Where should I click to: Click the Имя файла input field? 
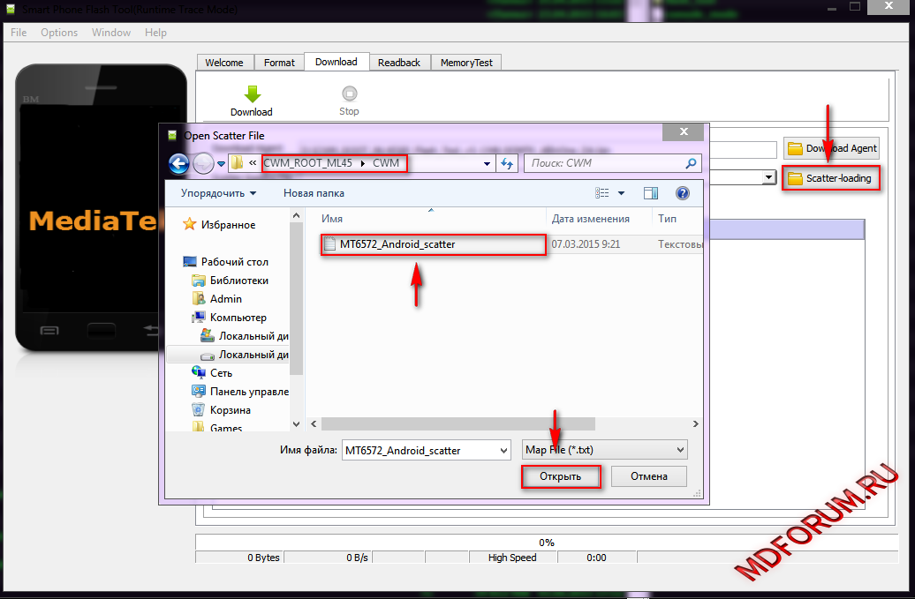tap(420, 450)
